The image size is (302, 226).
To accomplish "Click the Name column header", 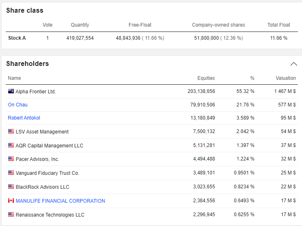I will 14,78.
